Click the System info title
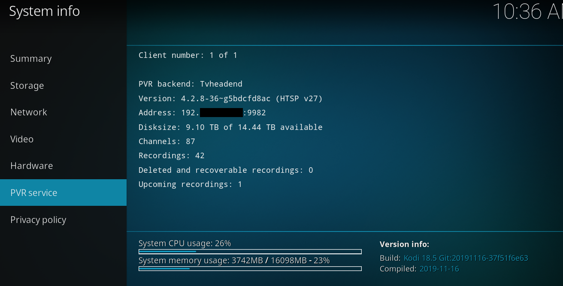 point(45,11)
